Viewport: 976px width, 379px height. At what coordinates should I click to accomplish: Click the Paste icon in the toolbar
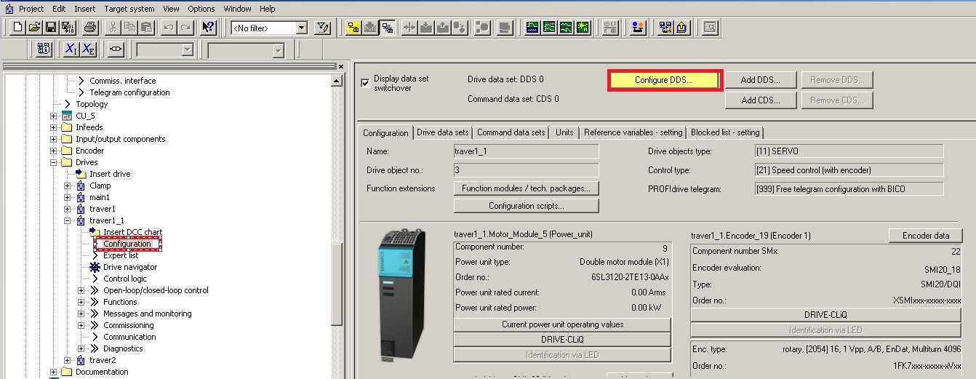pos(146,28)
